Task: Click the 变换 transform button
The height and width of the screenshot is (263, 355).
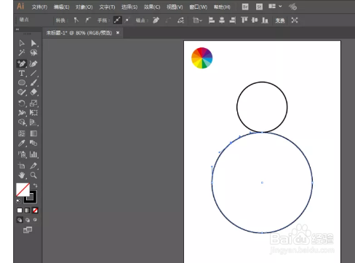Action: [280, 20]
